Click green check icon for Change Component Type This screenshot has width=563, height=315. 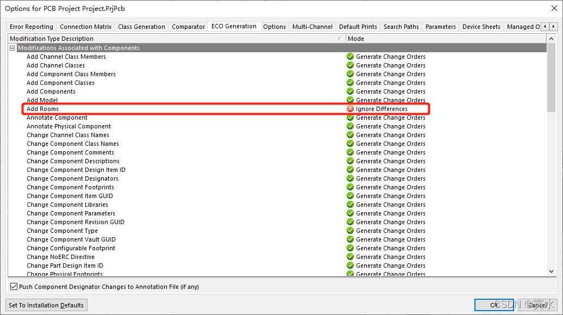350,231
